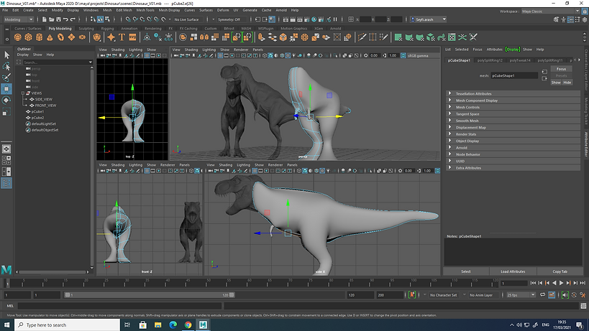Create a polygon sphere from the shelf
The width and height of the screenshot is (589, 331).
[18, 37]
